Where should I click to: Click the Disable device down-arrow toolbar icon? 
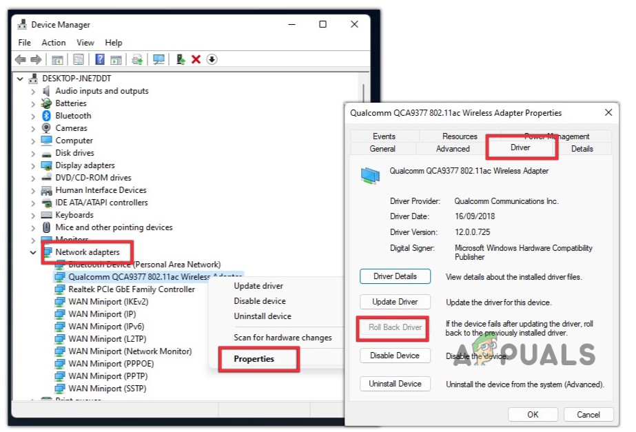[212, 59]
